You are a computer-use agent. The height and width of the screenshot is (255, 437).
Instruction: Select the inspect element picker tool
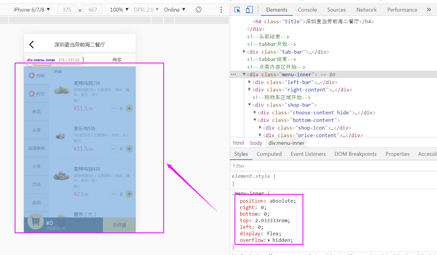(237, 10)
